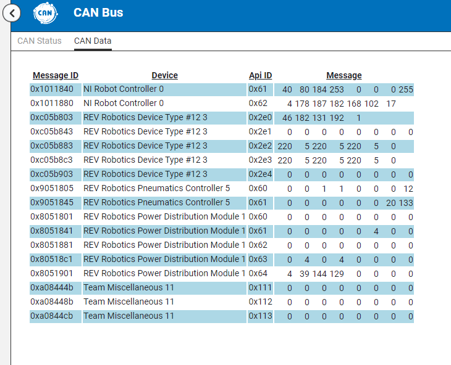Select message ID 0x80518c1

pyautogui.click(x=52, y=260)
